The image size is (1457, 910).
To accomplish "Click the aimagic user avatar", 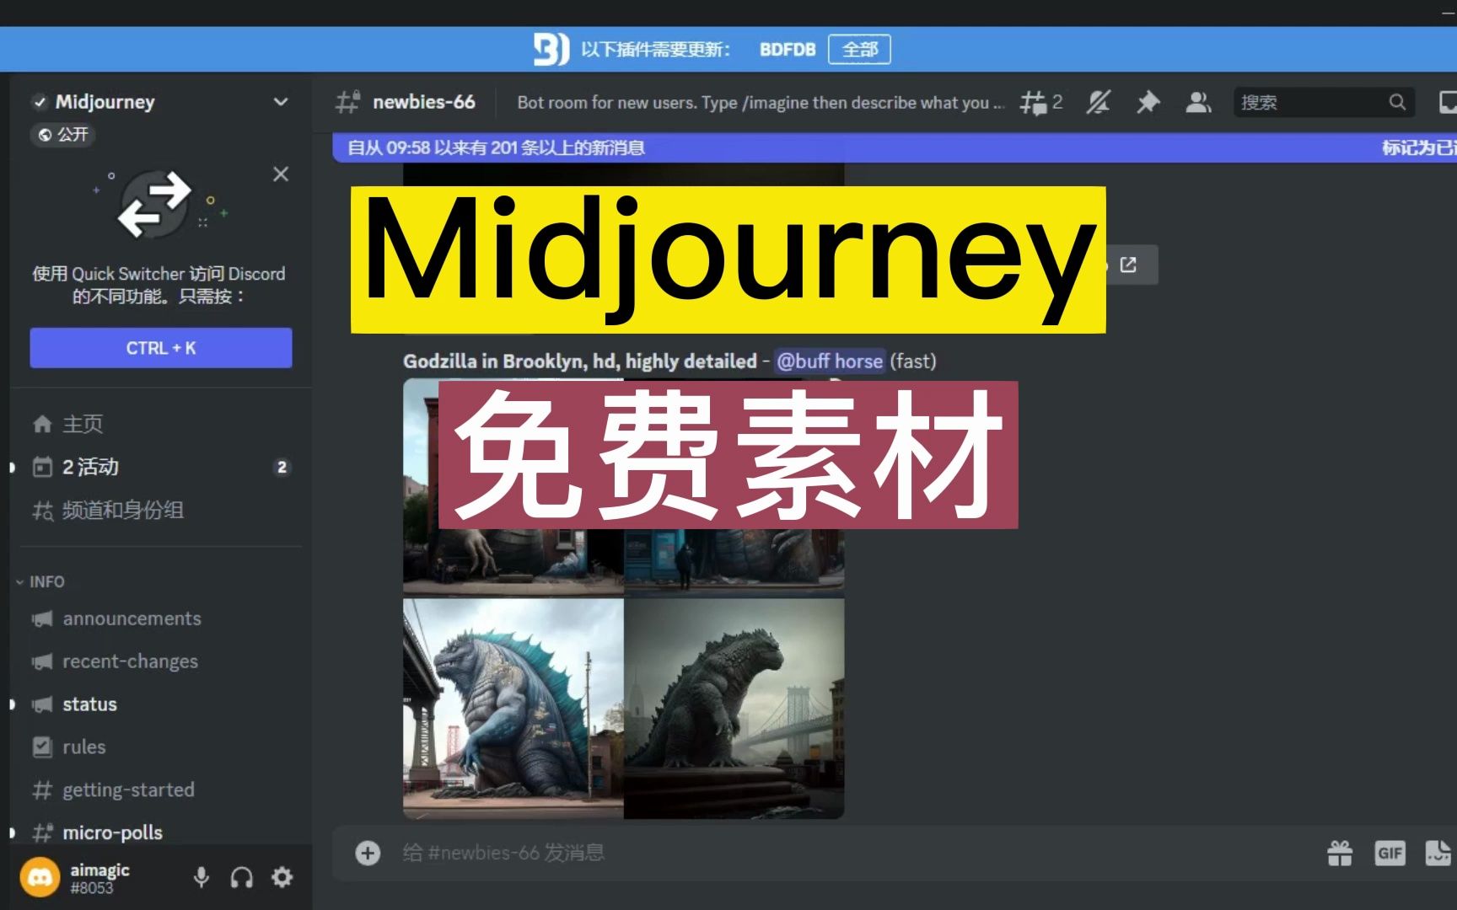I will click(x=40, y=877).
